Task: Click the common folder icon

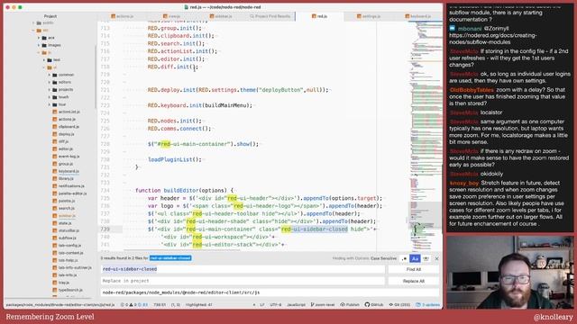Action: pos(55,75)
